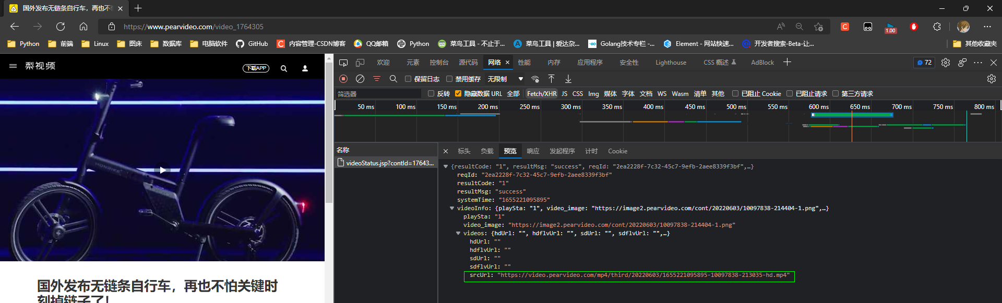Collapse the videoInfo JSON node
1002x303 pixels.
coord(452,209)
